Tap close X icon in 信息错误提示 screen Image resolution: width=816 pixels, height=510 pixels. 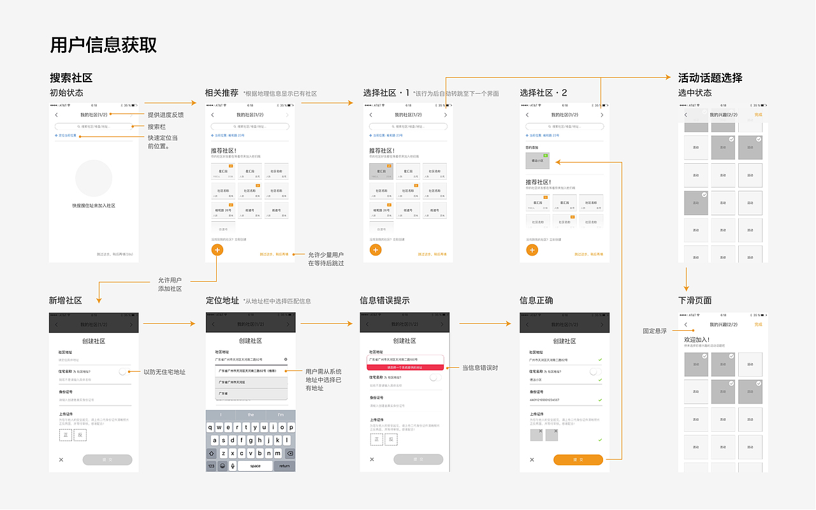tap(372, 460)
